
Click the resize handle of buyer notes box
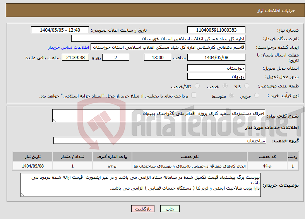click(x=22, y=195)
